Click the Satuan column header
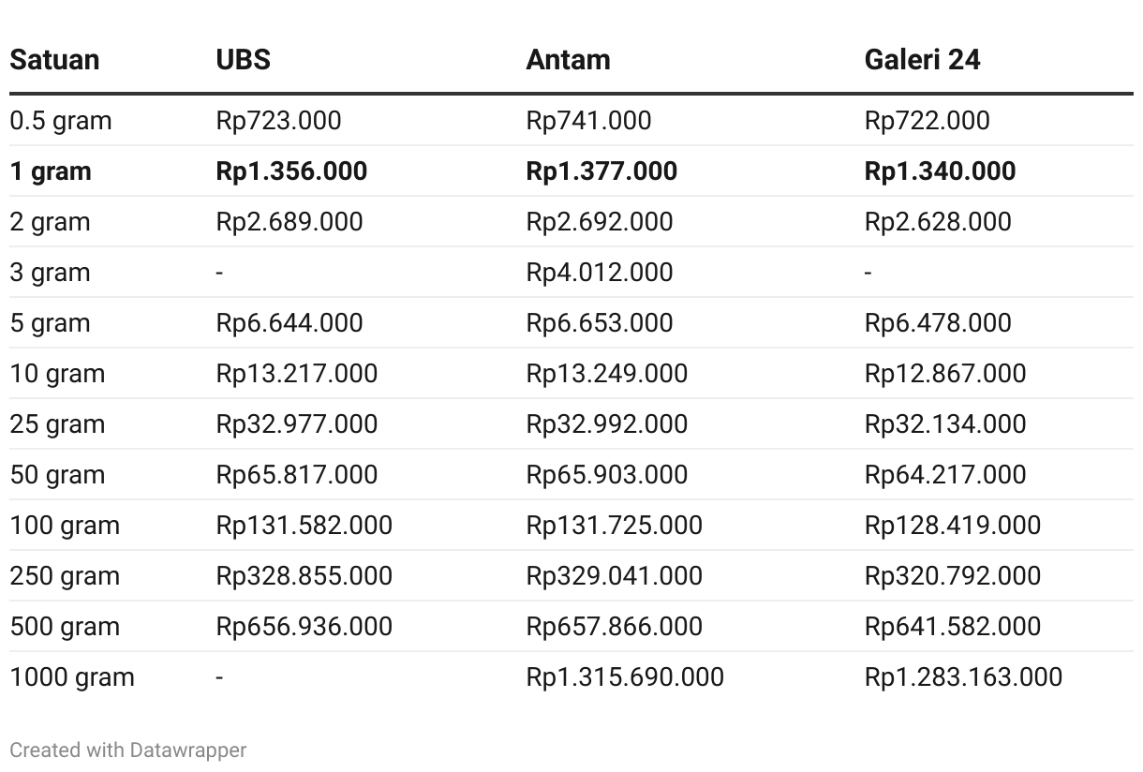 tap(54, 60)
